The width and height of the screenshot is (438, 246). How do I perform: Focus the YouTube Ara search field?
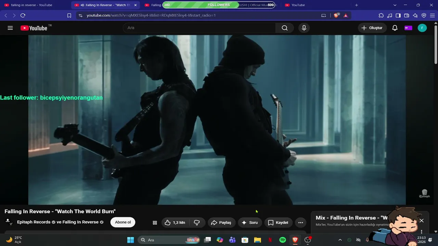click(199, 28)
